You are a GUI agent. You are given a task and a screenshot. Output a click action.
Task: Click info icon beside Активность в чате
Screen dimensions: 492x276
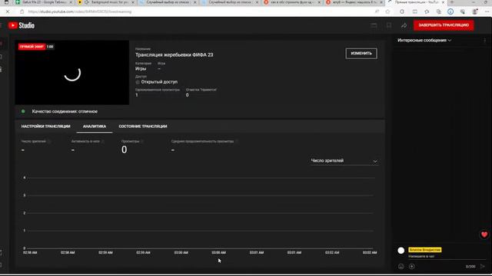point(103,141)
